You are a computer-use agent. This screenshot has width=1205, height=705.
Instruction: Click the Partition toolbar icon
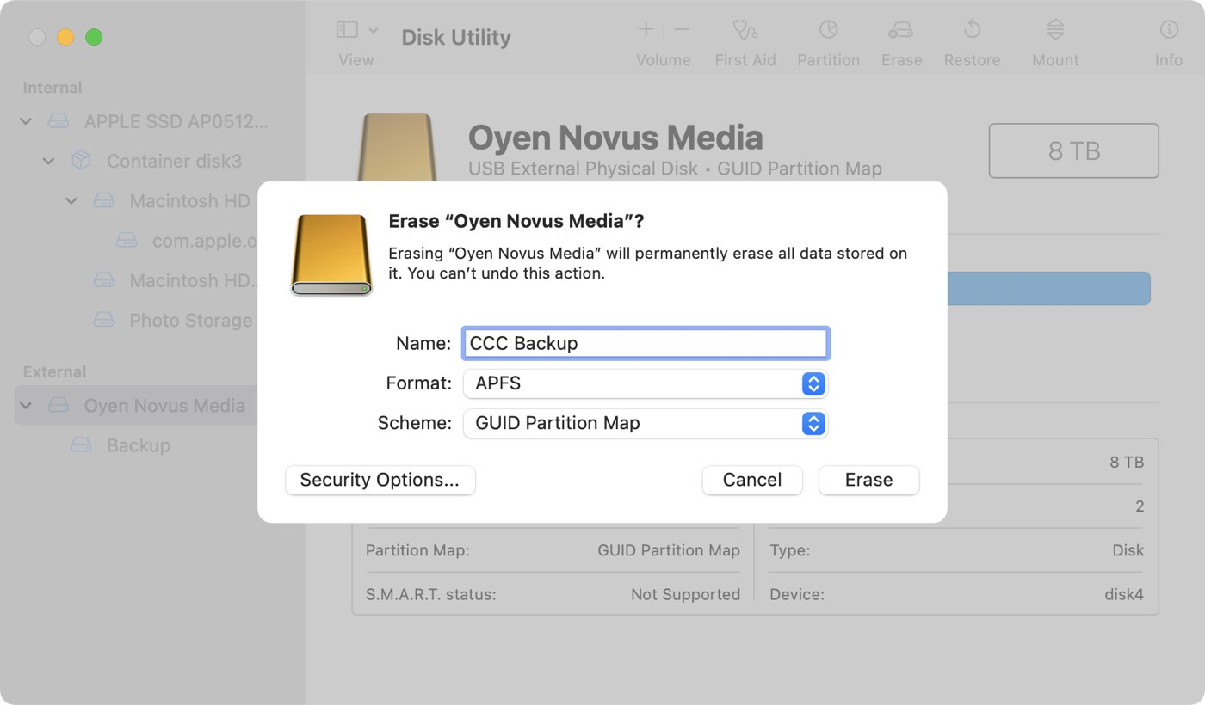pos(828,30)
